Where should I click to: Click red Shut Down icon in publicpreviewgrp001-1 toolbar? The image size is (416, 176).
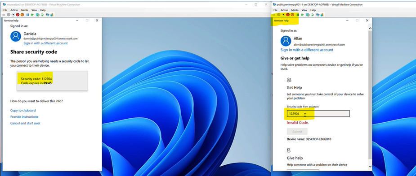[x=288, y=14]
